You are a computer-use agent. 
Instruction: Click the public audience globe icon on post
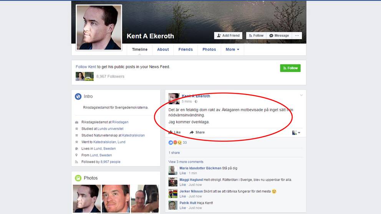[x=196, y=101]
